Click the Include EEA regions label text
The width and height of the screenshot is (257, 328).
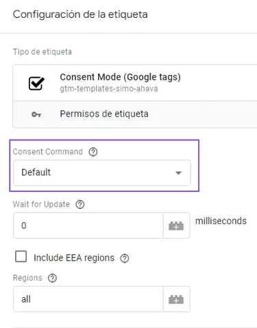[x=74, y=258]
